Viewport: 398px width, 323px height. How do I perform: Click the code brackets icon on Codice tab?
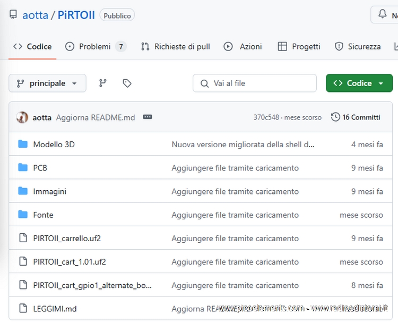[x=18, y=47]
